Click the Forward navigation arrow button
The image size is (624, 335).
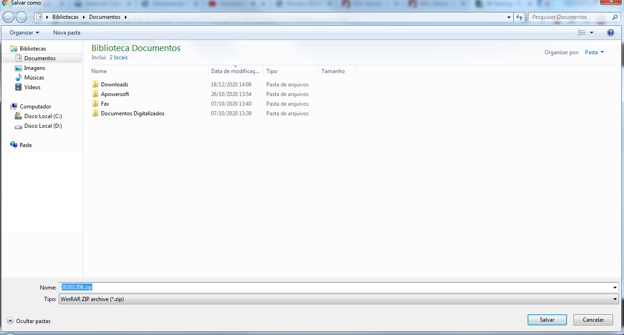(21, 17)
